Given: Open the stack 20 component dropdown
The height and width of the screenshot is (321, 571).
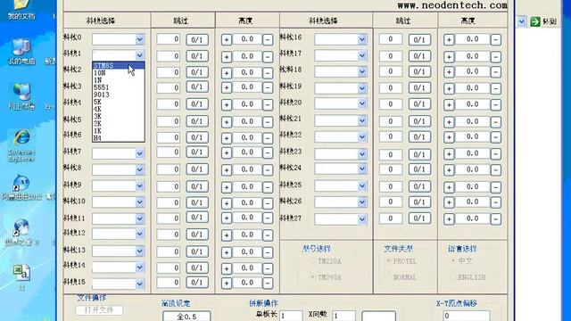Looking at the screenshot, I should coord(362,103).
